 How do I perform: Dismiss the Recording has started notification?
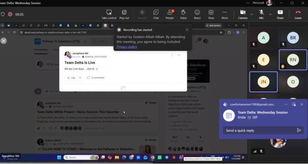tap(187, 30)
